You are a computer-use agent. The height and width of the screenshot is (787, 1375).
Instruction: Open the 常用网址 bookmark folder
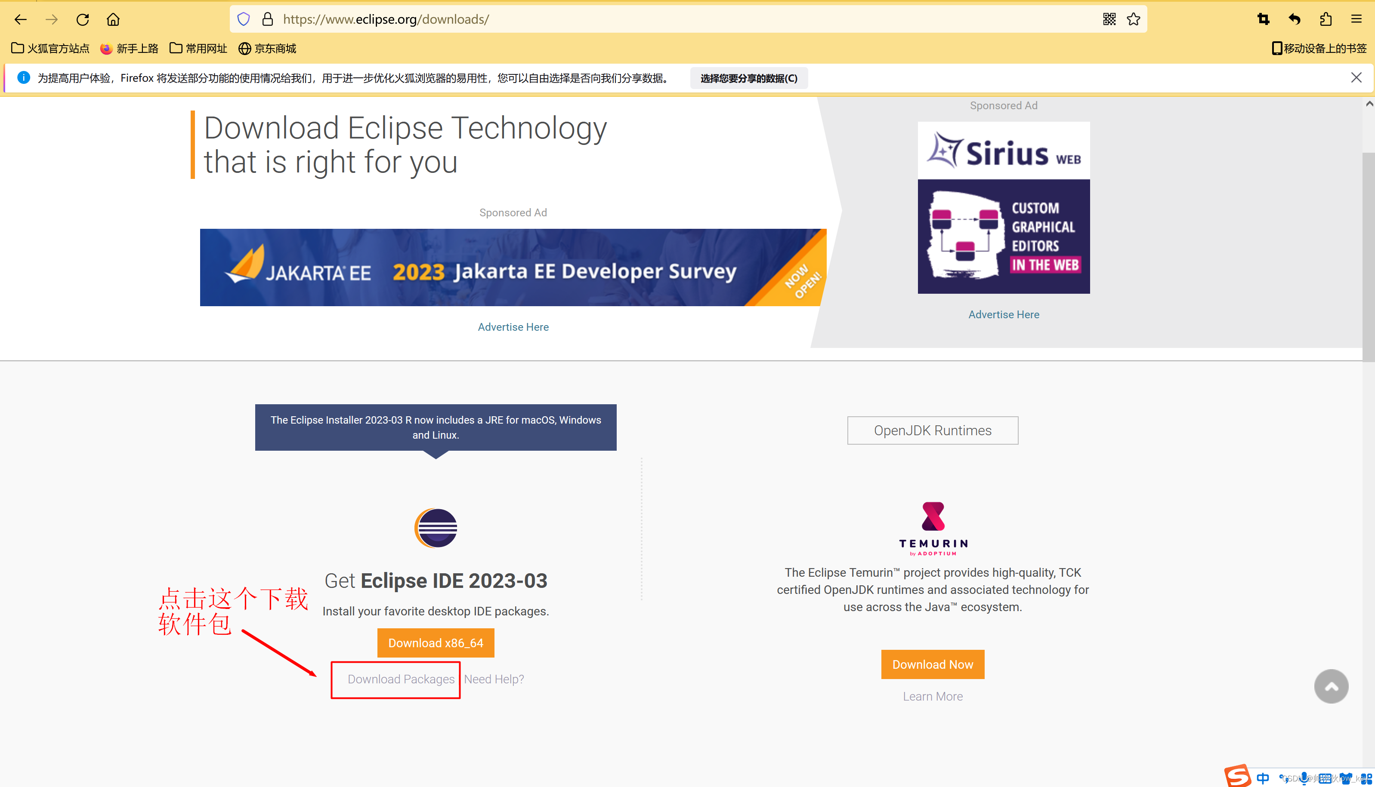point(198,49)
